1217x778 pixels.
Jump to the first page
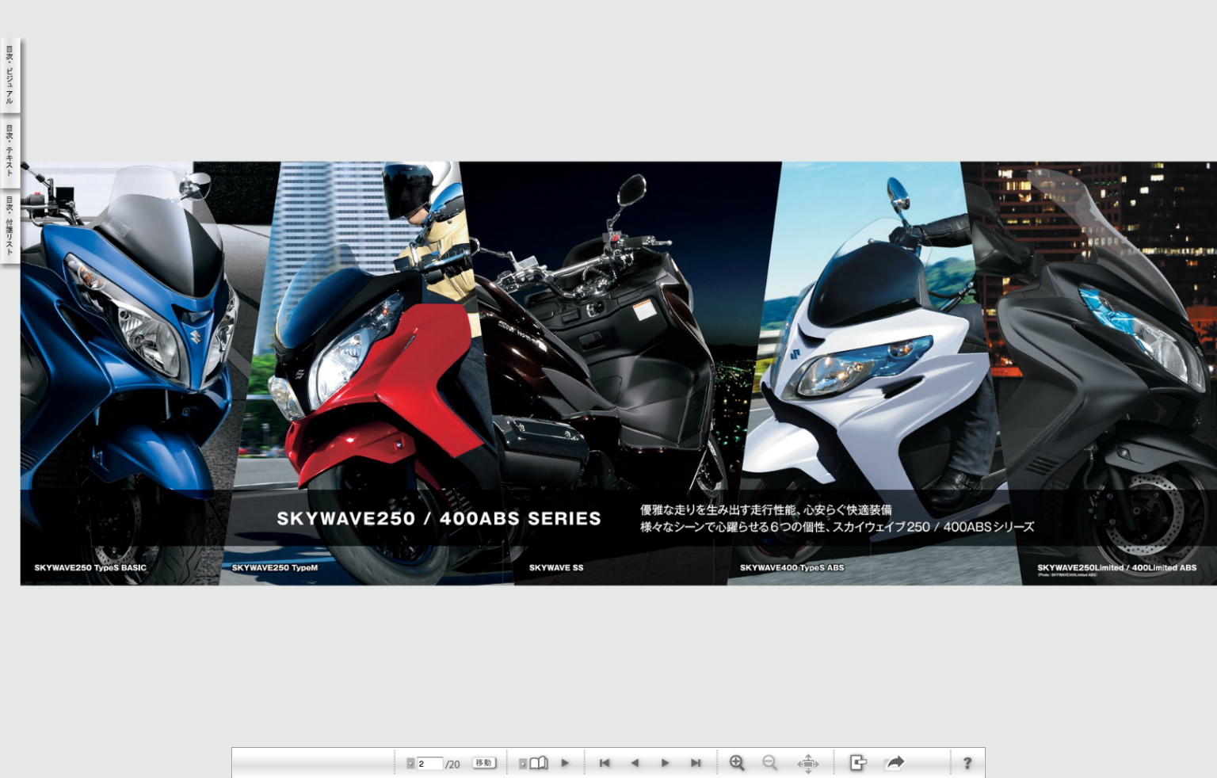pos(605,763)
